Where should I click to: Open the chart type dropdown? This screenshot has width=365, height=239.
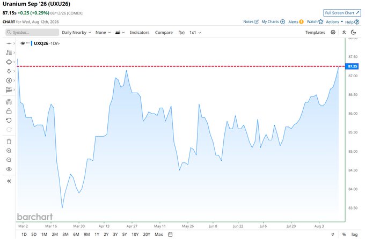pos(120,33)
